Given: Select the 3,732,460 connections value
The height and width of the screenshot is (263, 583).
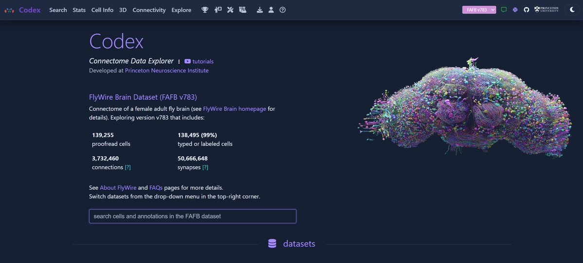Looking at the screenshot, I should coord(105,158).
